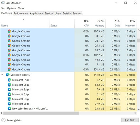140x125 pixels.
Task: Switch to the Performance tab
Action: (x=21, y=13)
